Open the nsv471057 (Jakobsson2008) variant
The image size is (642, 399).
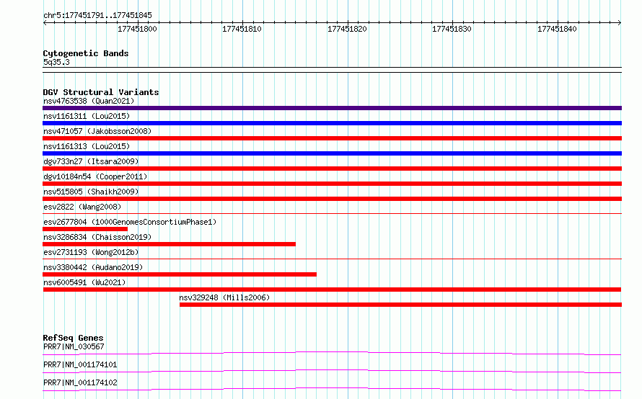coord(97,131)
